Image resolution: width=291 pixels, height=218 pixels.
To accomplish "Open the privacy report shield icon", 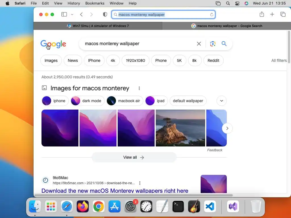I will (x=105, y=14).
